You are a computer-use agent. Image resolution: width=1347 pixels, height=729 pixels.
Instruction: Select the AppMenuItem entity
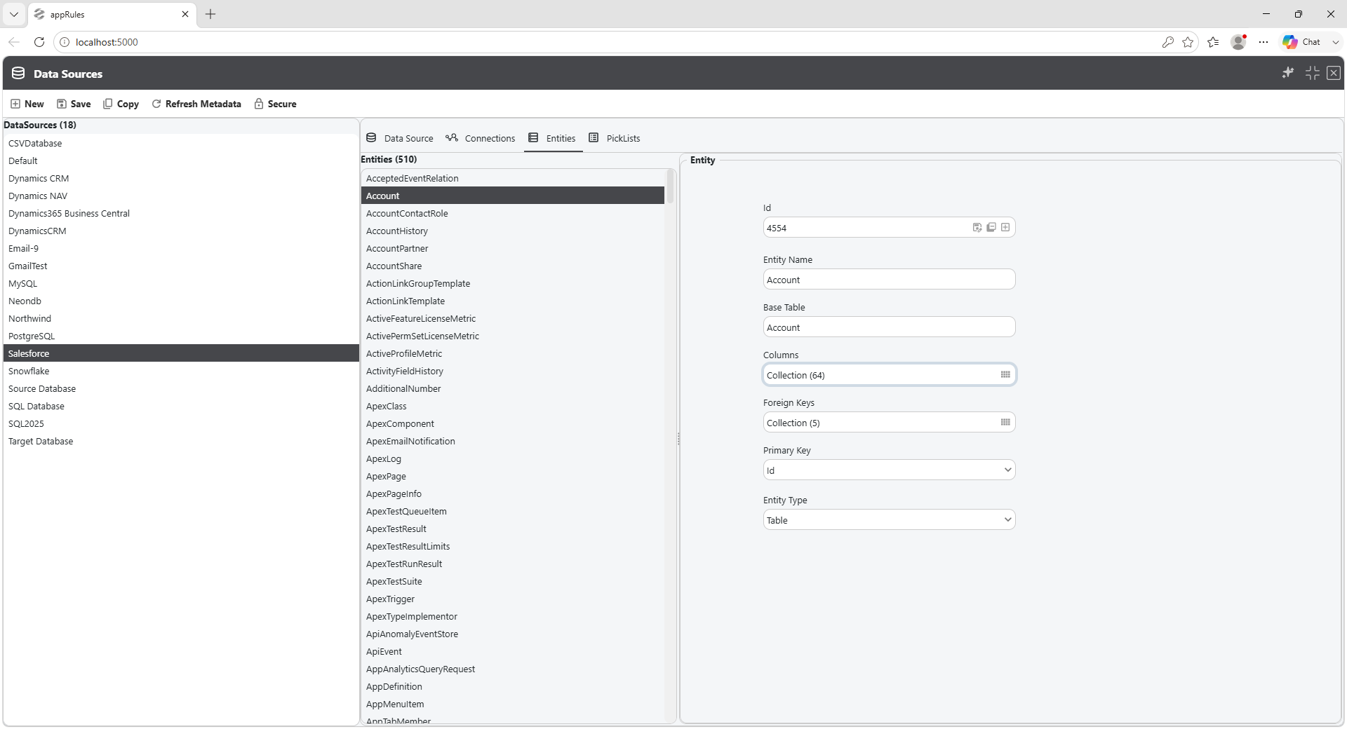tap(513, 704)
